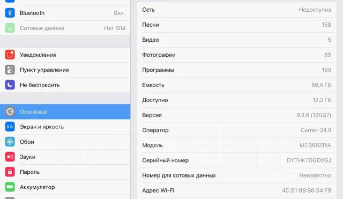Image resolution: width=343 pixels, height=199 pixels.
Task: Tap the Фотографии row label
Action: pyautogui.click(x=159, y=55)
